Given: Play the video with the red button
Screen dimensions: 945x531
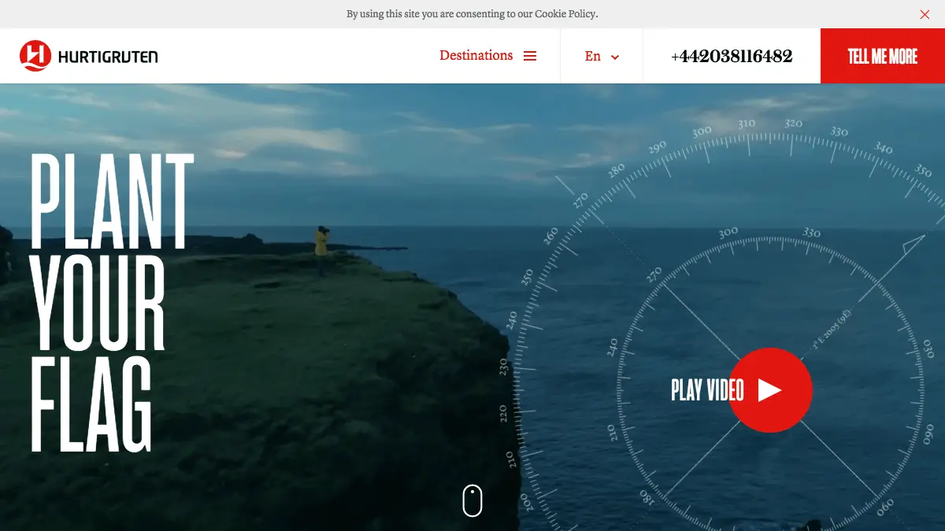Looking at the screenshot, I should click(769, 390).
